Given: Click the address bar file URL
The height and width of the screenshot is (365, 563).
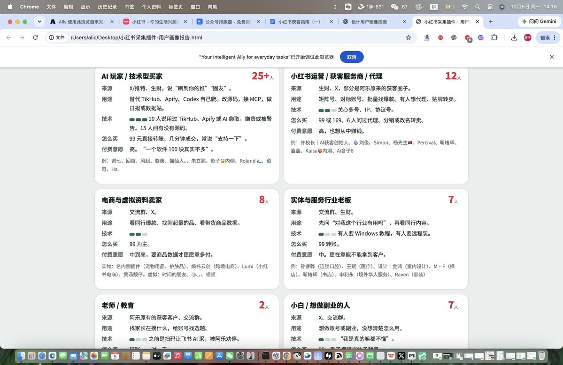Looking at the screenshot, I should pyautogui.click(x=137, y=37).
